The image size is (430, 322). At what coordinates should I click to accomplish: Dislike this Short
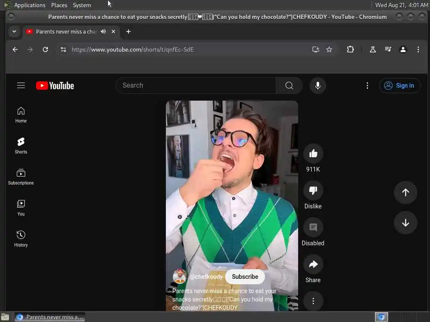[313, 190]
